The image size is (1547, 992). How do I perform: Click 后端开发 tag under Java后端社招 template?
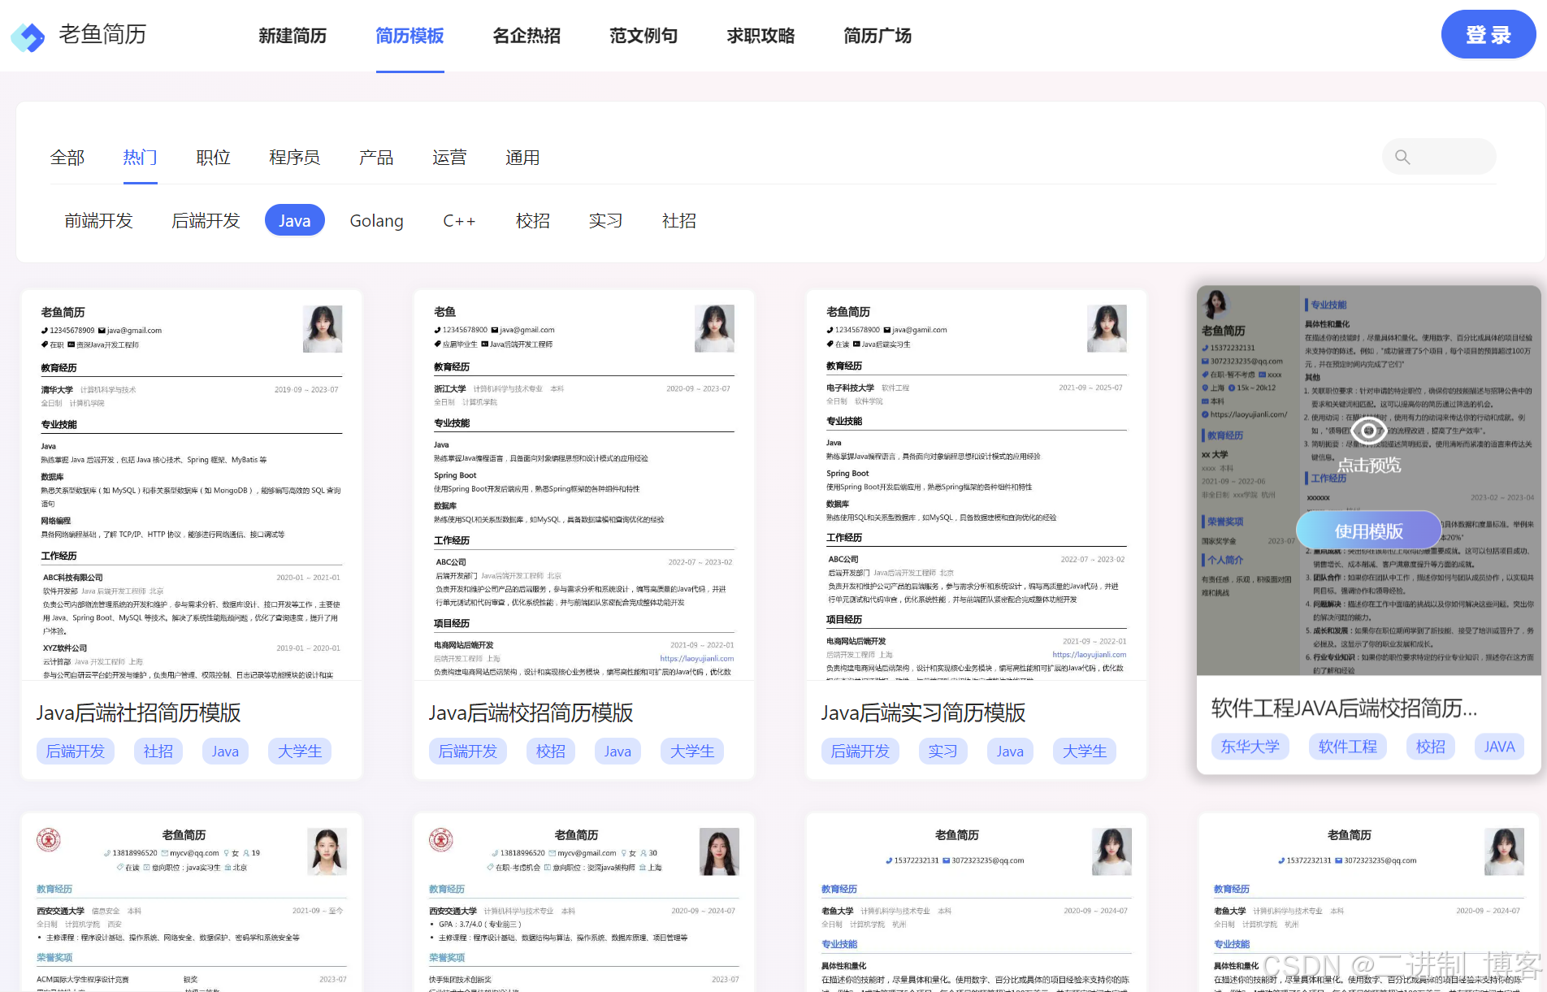(x=76, y=752)
